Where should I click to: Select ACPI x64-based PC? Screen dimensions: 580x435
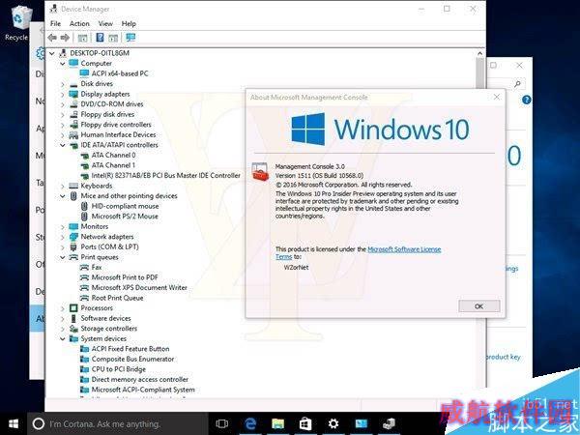(120, 73)
